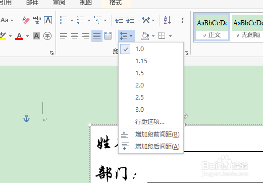Screen dimensions: 263x183
Task: Select 1.15 line spacing
Action: [151, 61]
